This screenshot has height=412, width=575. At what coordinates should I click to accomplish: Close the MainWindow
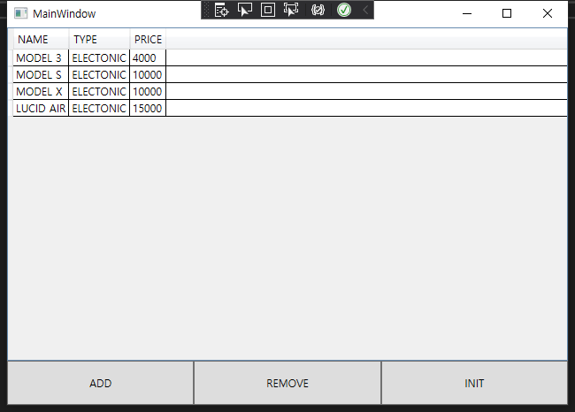(547, 13)
